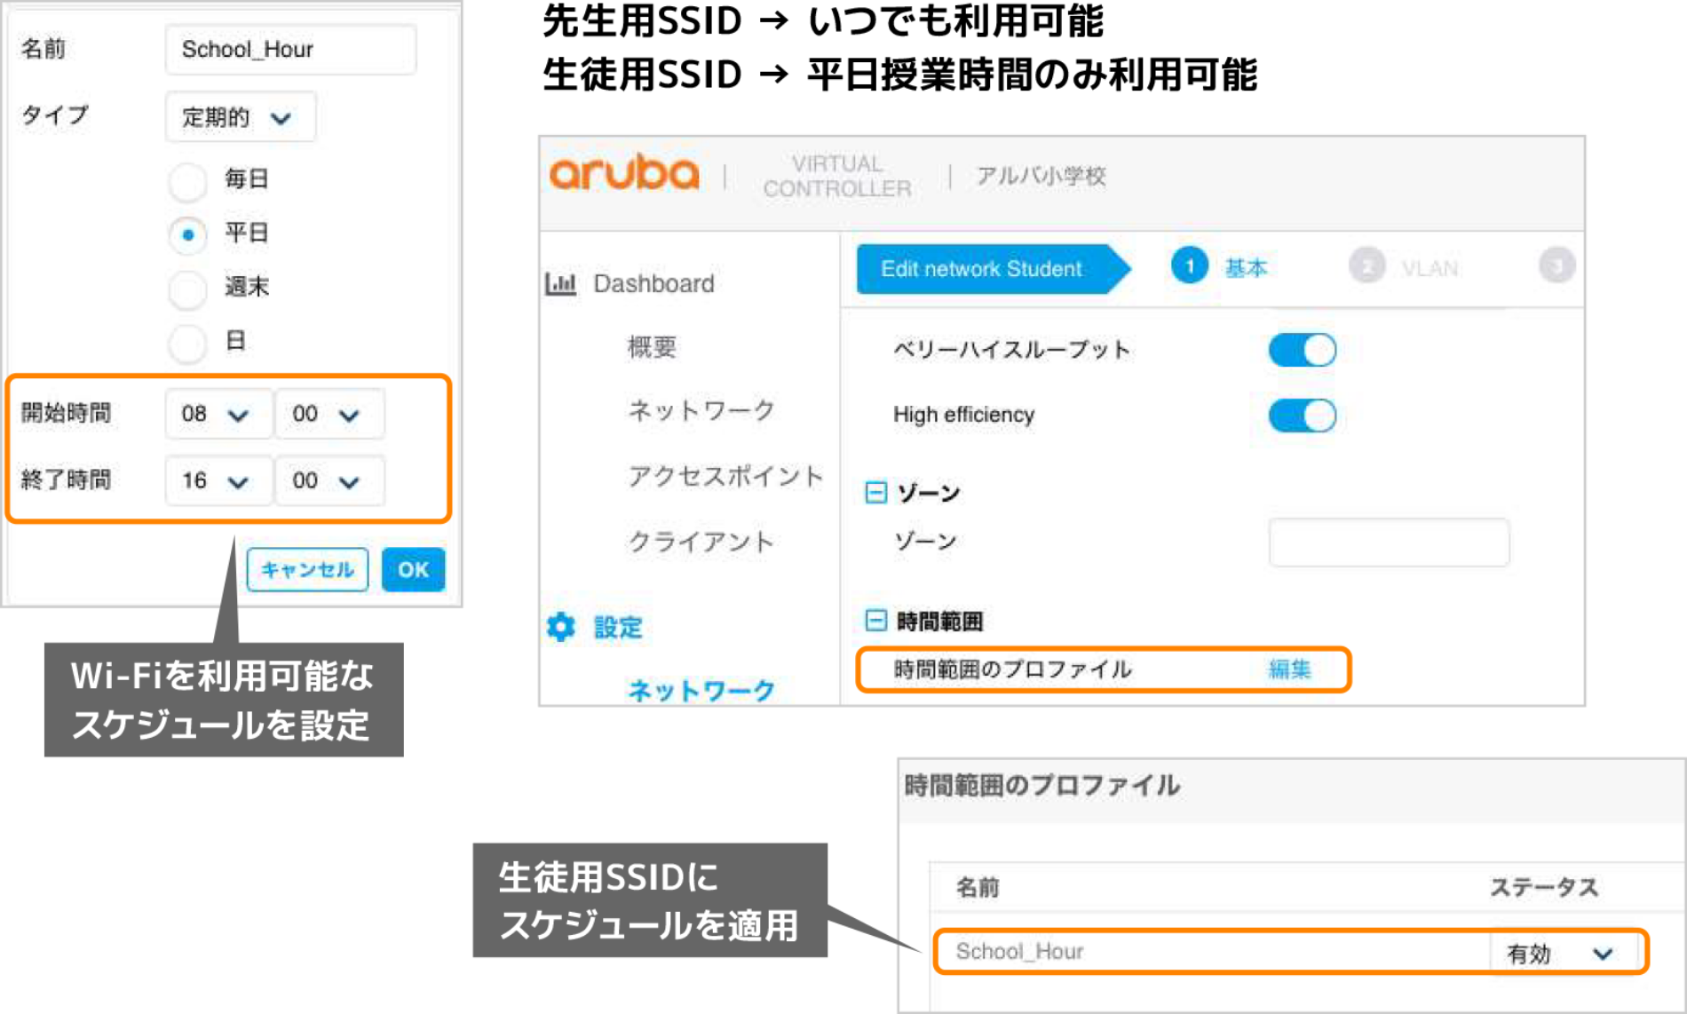Image resolution: width=1687 pixels, height=1014 pixels.
Task: Switch to the VLAN step
Action: coord(1430,267)
